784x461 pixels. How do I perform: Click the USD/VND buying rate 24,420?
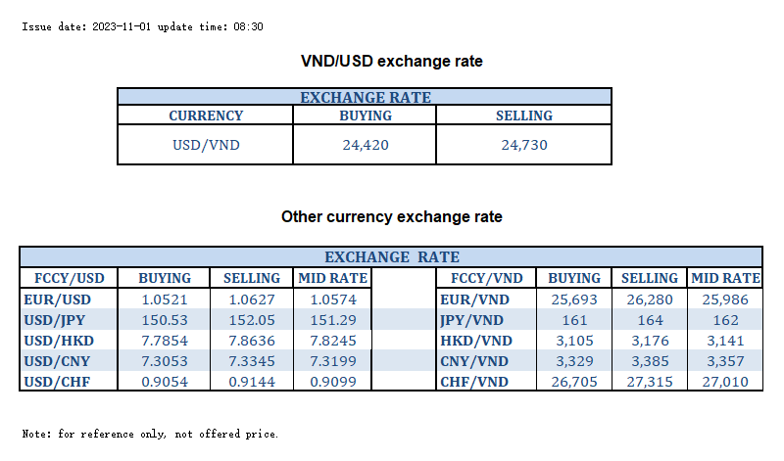tap(364, 146)
